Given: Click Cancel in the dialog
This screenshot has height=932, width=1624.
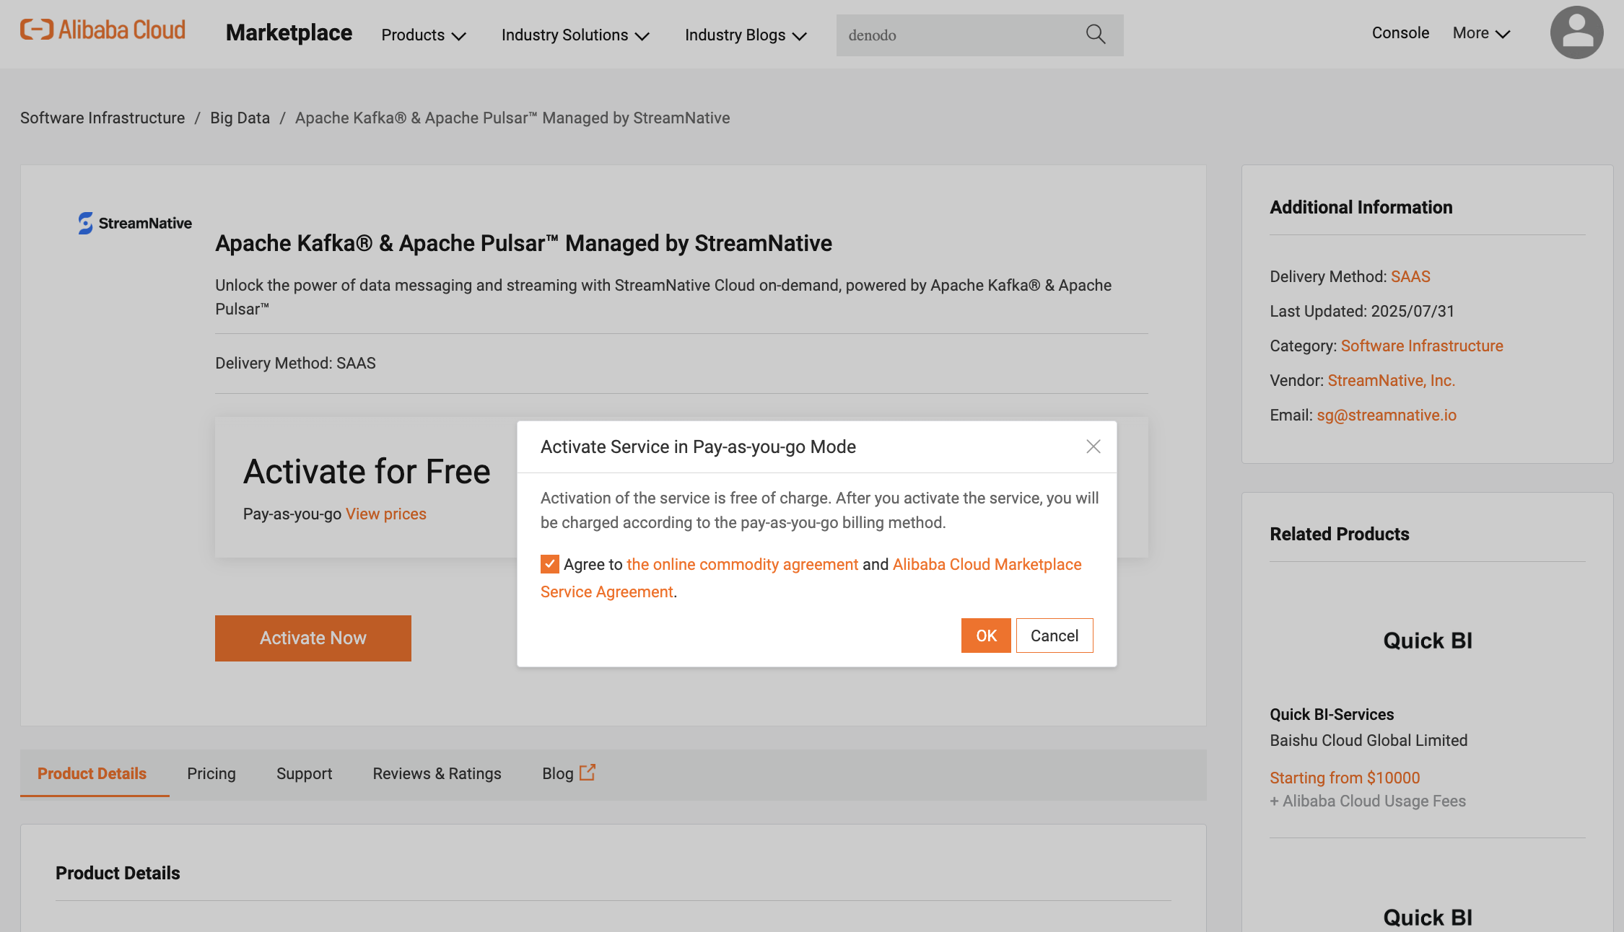Looking at the screenshot, I should pyautogui.click(x=1055, y=636).
